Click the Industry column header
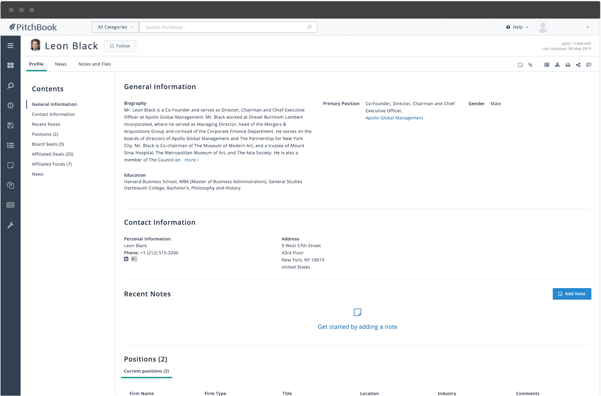Screen dimensions: 601x396 click(447, 393)
